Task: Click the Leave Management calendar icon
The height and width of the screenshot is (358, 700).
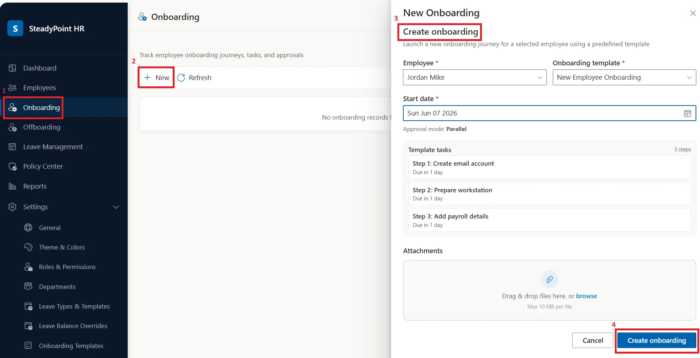Action: [x=13, y=147]
